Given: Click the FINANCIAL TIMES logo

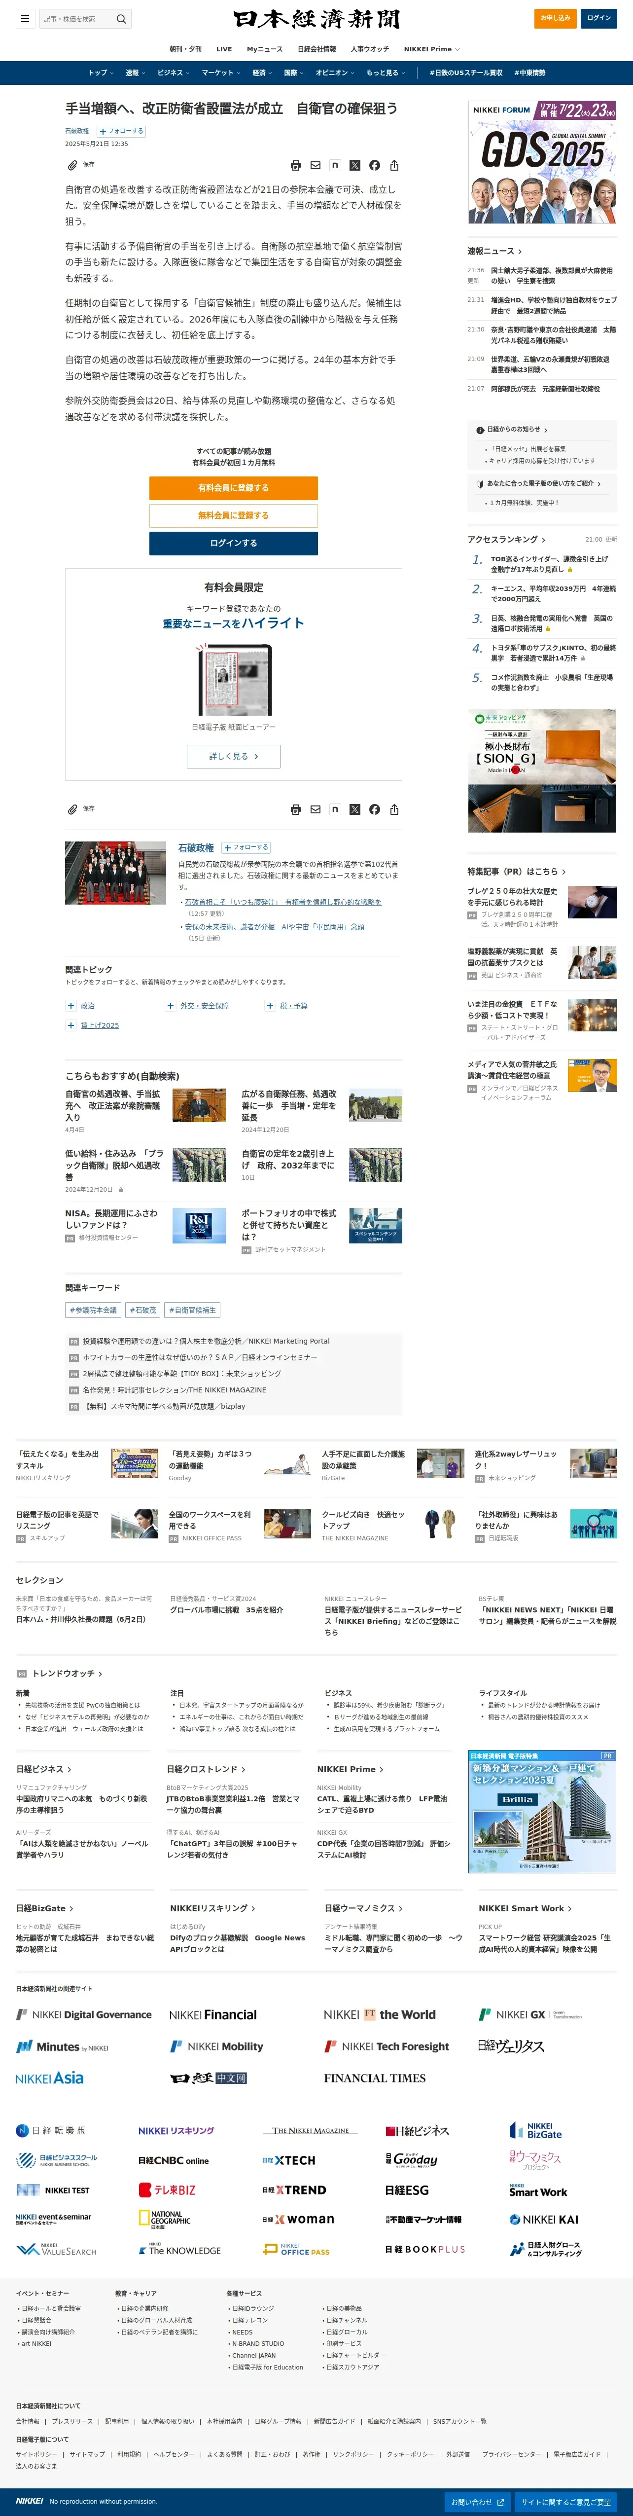Looking at the screenshot, I should coord(375,2078).
